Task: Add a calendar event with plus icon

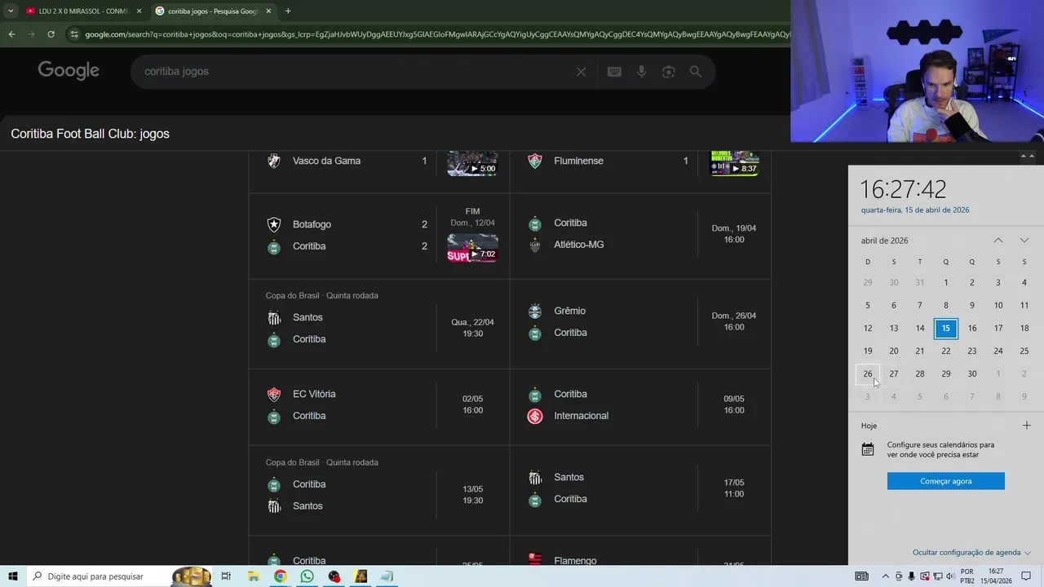Action: [1027, 426]
